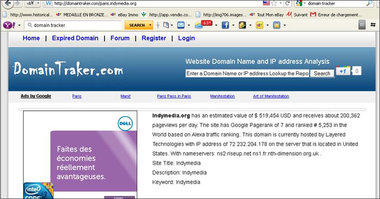This screenshot has height=199, width=380.
Task: Click the magnifier icon in browser search box
Action: point(369,3)
